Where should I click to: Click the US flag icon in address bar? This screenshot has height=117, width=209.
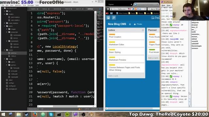130,9
